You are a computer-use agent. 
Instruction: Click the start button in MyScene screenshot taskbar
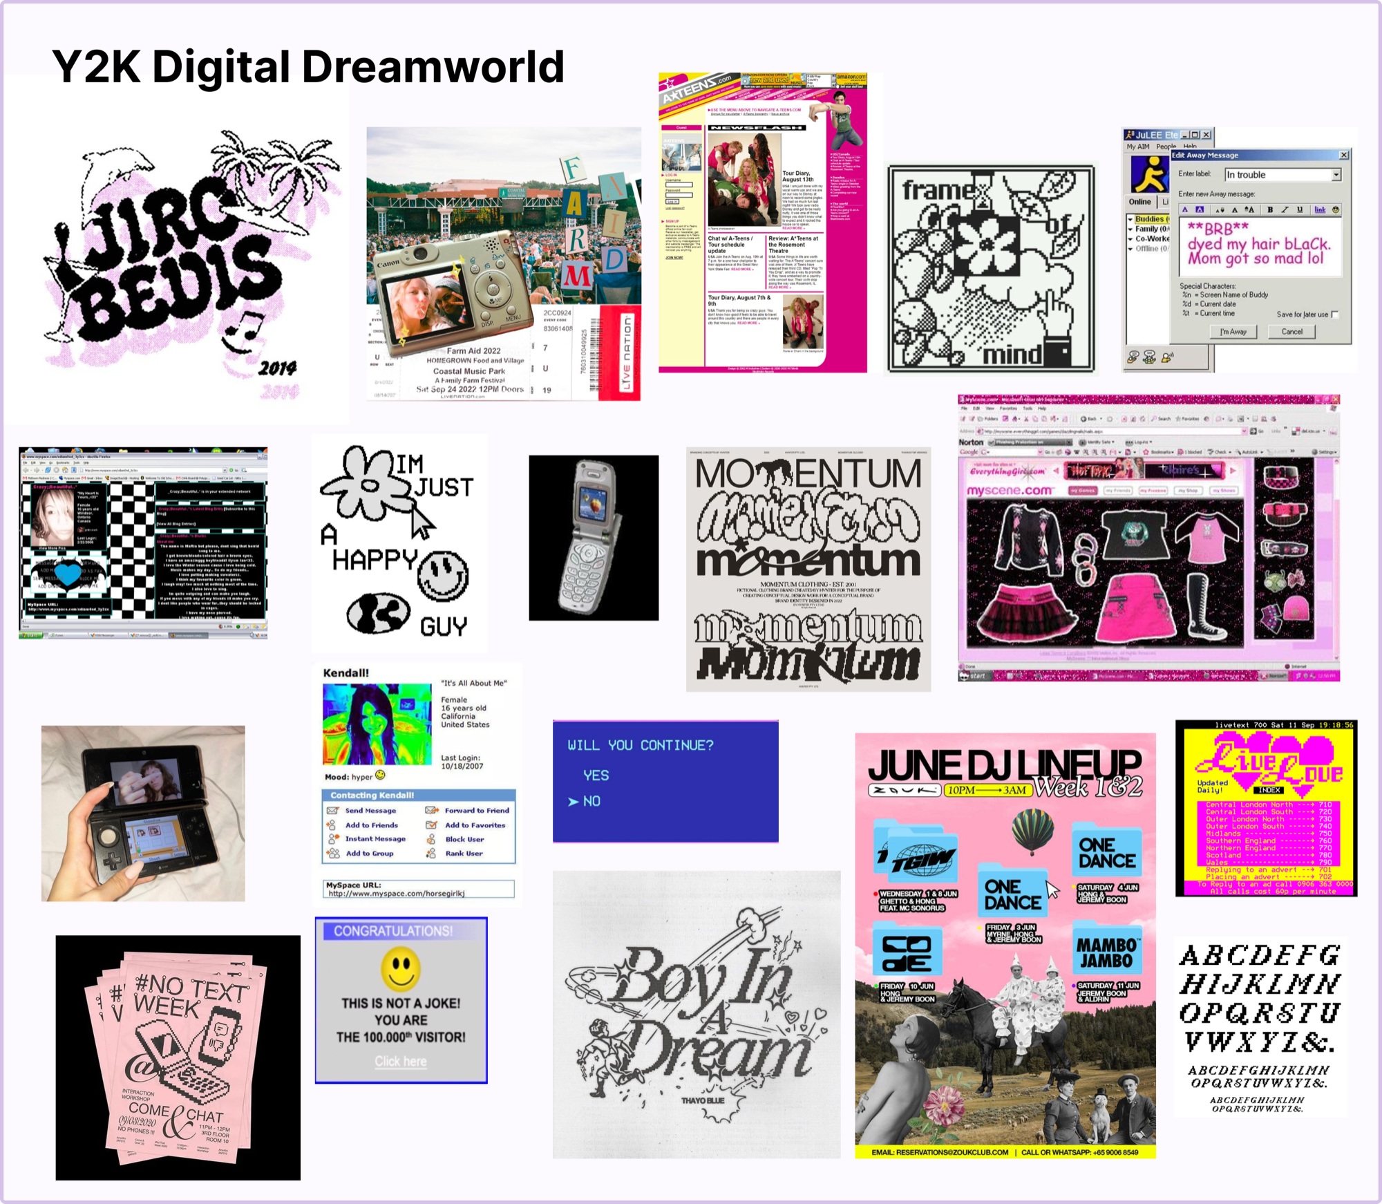[974, 675]
